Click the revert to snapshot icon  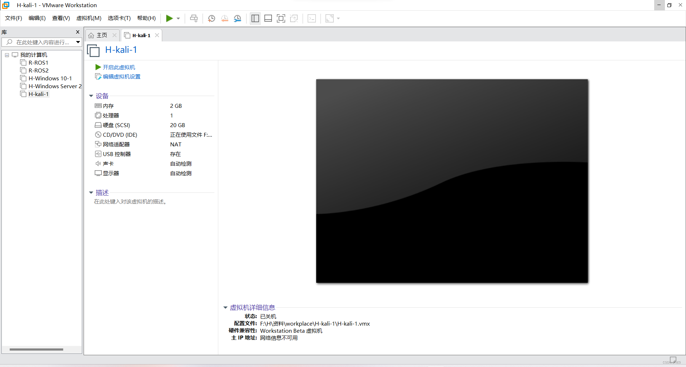point(225,19)
